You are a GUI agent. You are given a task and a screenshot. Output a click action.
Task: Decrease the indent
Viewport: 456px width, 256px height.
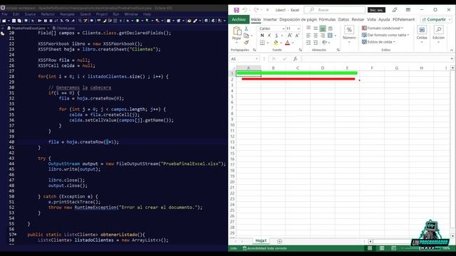309,43
